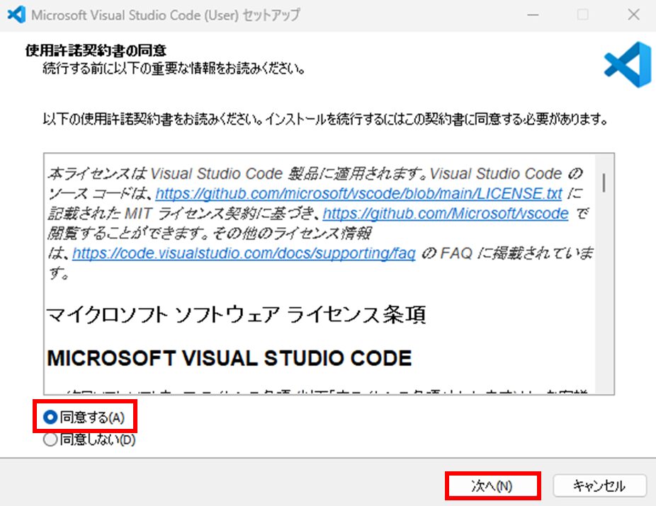Click the minimize button
The height and width of the screenshot is (506, 656).
532,14
